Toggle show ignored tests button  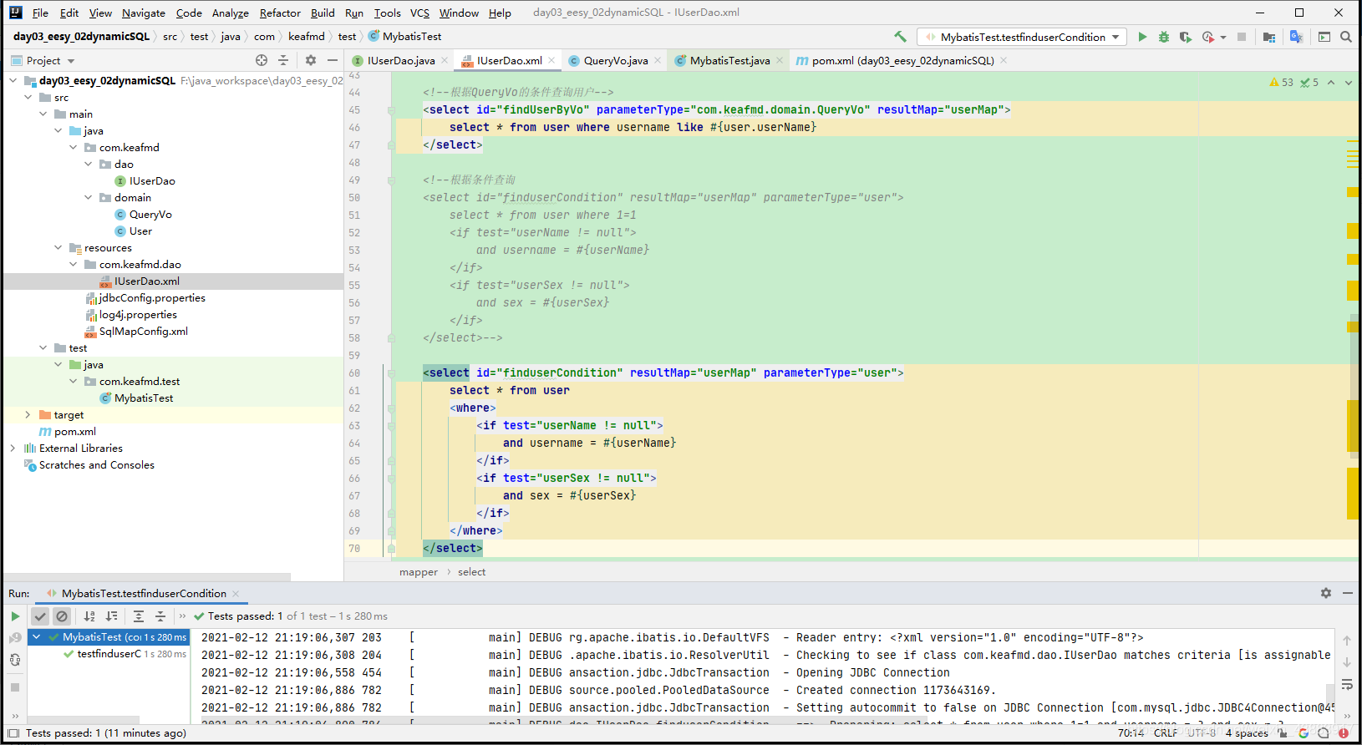coord(62,616)
